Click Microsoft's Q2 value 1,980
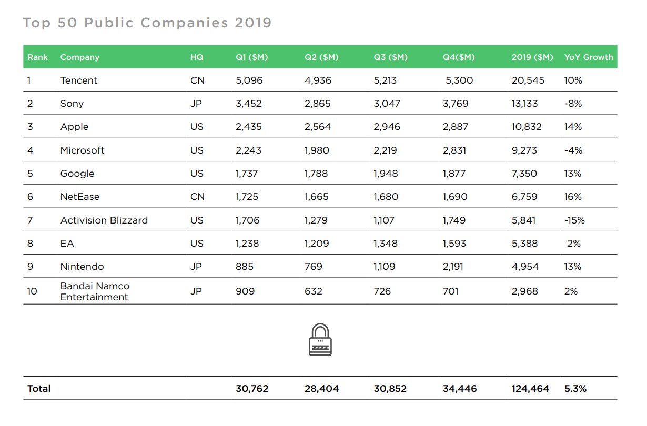 [x=317, y=150]
